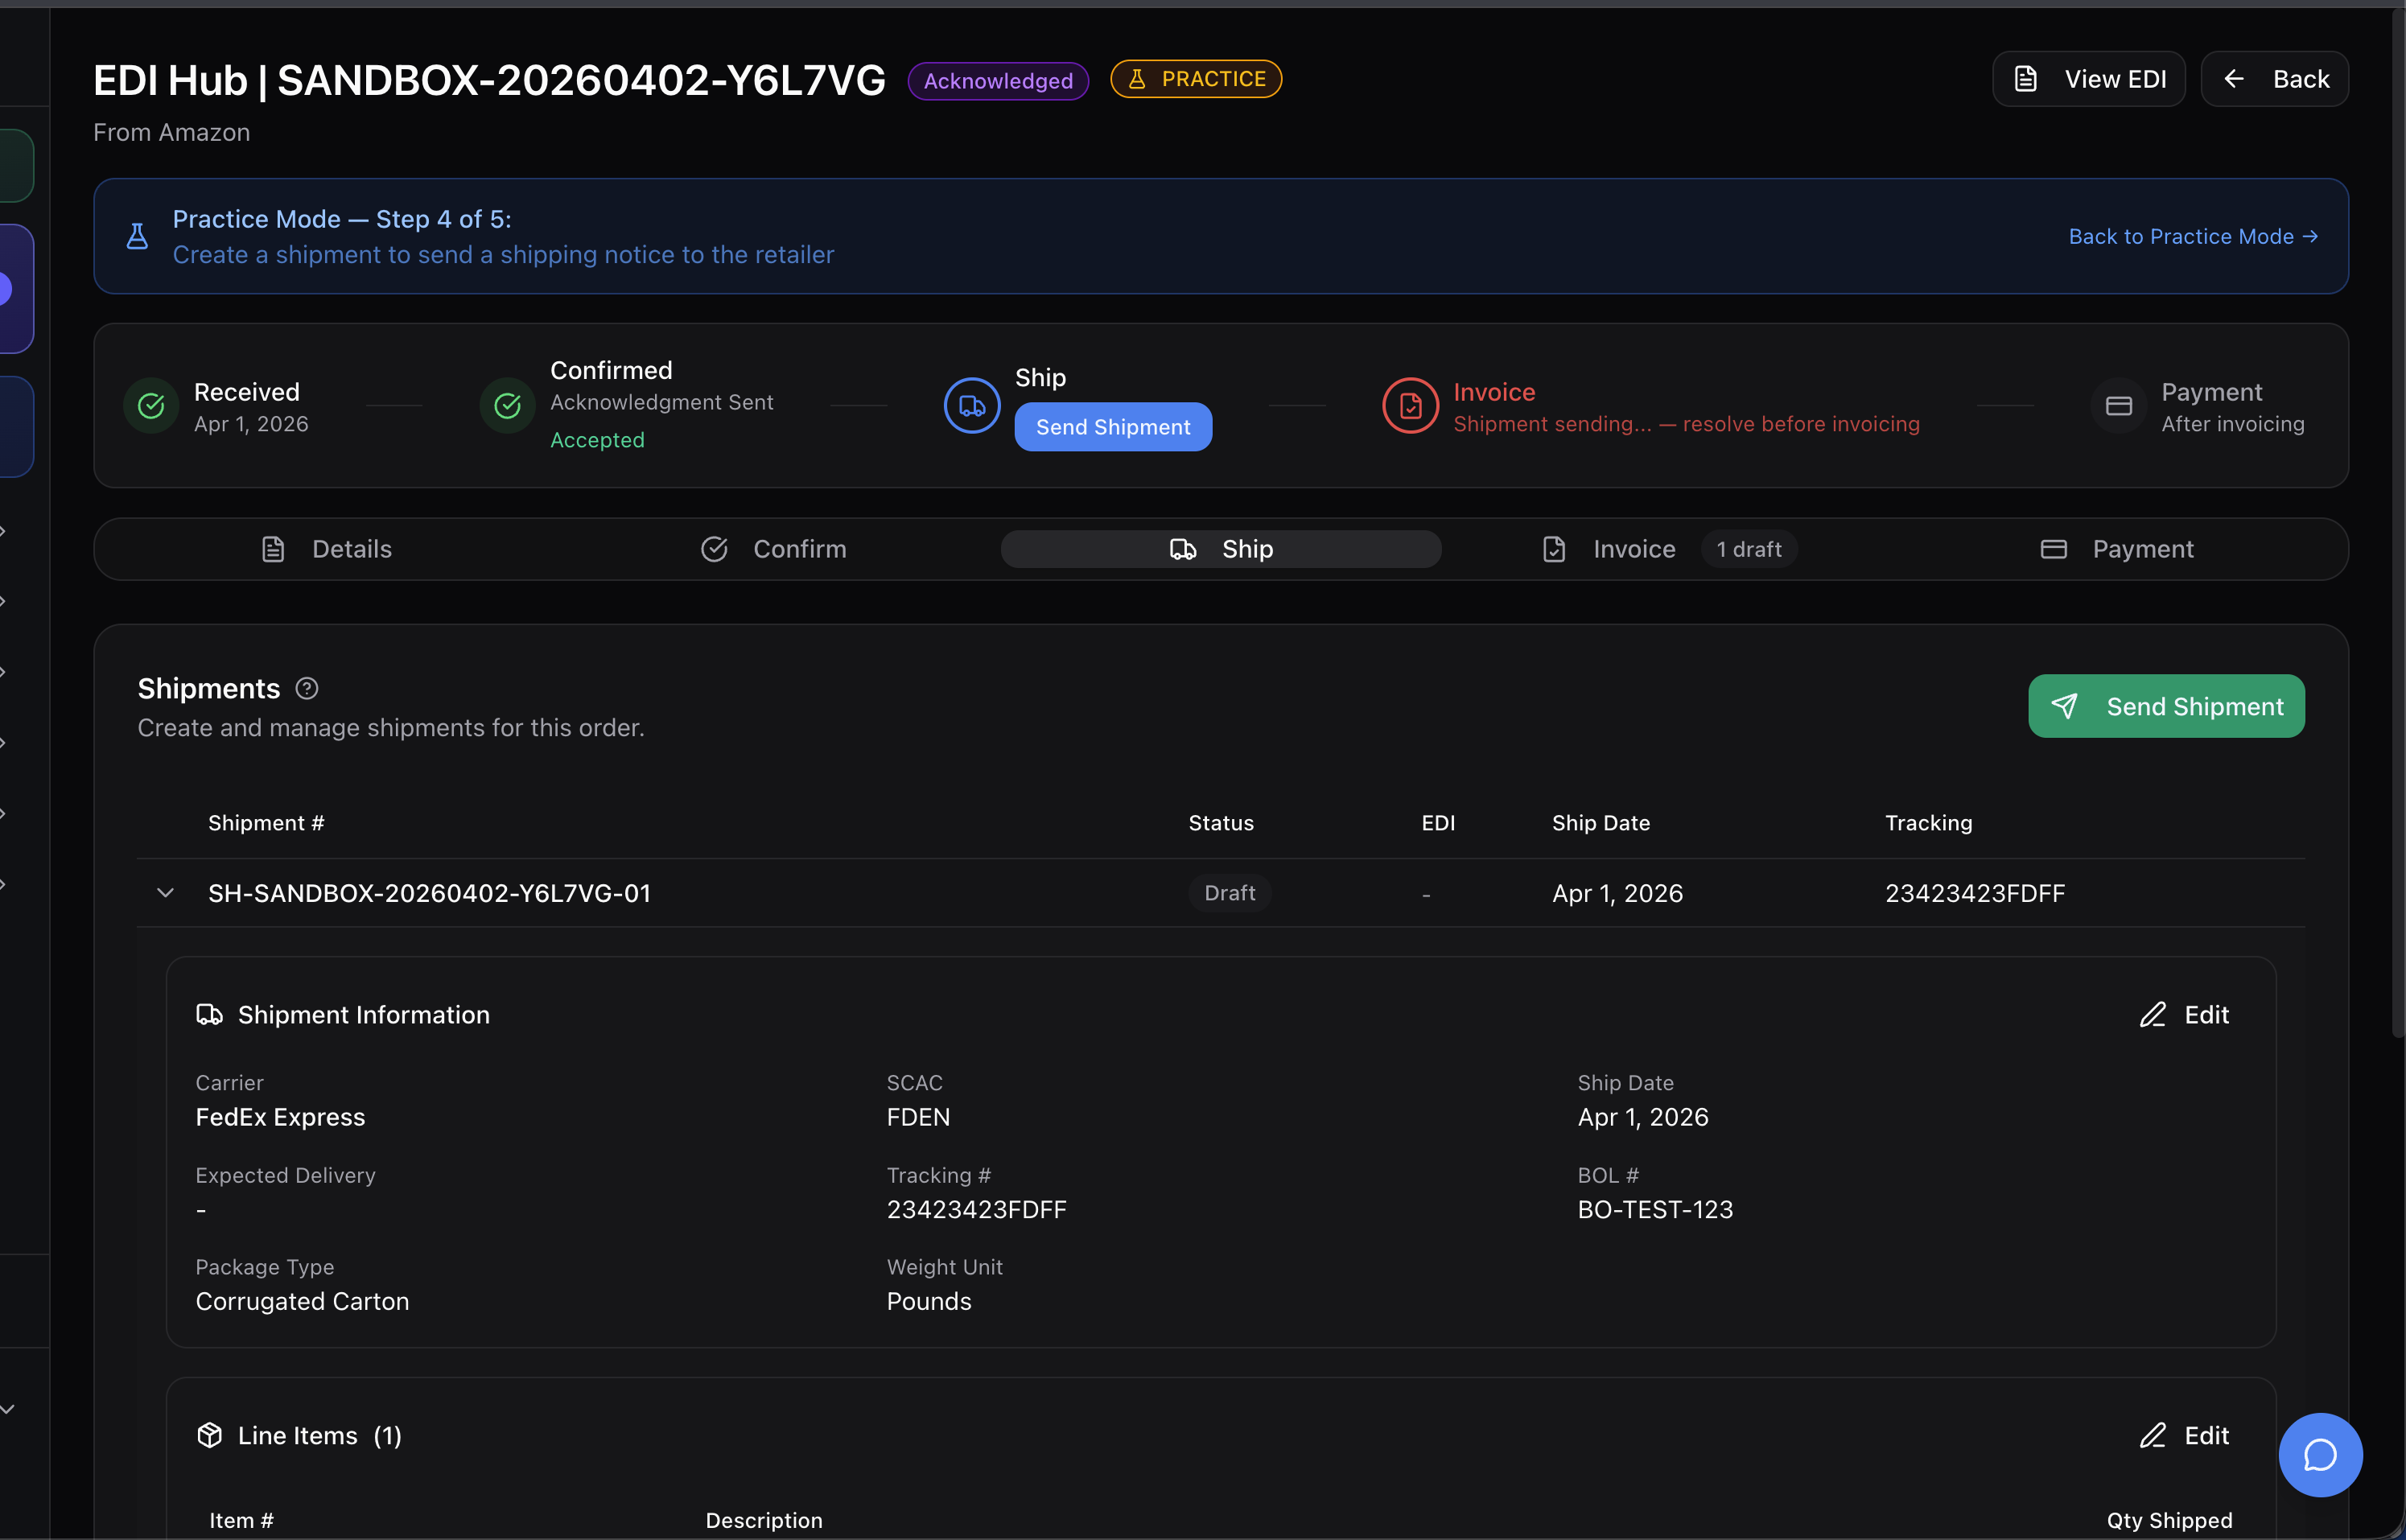Click the Line Items box icon
This screenshot has height=1540, width=2406.
(x=209, y=1435)
